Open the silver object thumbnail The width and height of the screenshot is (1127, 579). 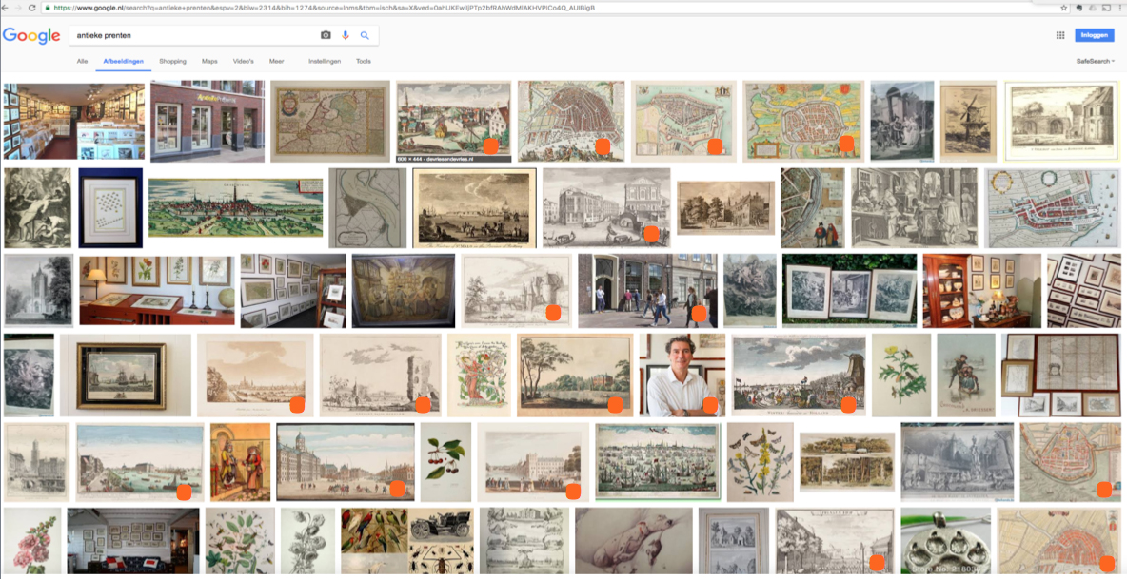tap(945, 543)
